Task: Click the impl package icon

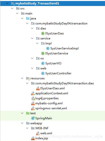Action: 43,43
